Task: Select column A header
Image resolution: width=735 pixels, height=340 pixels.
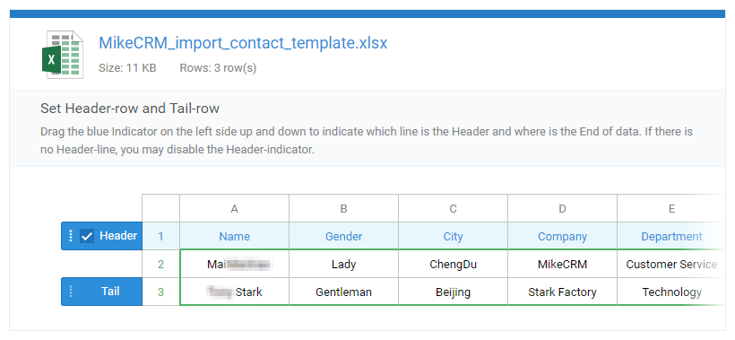Action: (x=234, y=209)
